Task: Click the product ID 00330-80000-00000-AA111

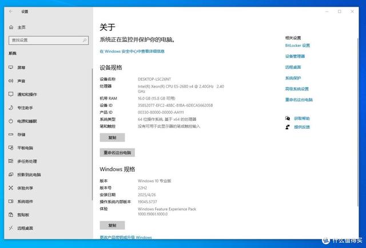Action: 161,112
